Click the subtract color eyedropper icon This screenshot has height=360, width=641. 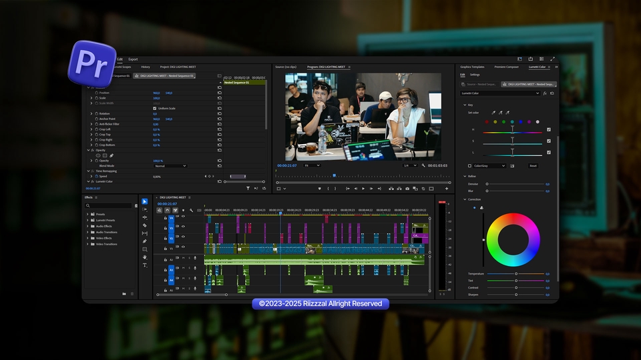[x=507, y=113]
